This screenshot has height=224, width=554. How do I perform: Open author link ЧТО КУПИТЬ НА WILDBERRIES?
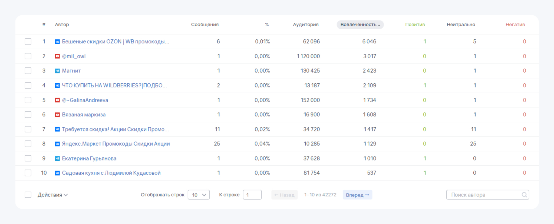[x=114, y=86]
